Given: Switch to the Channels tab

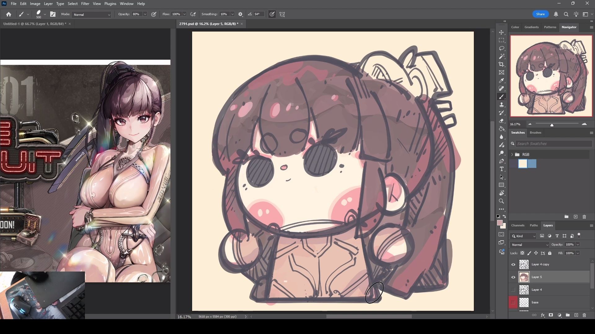Looking at the screenshot, I should point(518,225).
